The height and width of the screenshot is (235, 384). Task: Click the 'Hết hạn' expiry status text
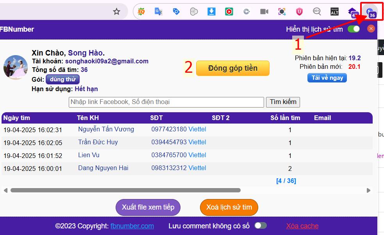86,89
